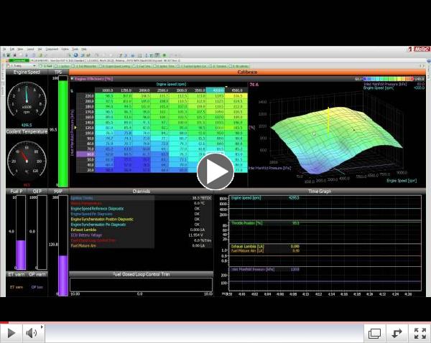Select Throttle Position trace in Time Graph
The width and height of the screenshot is (431, 343).
pyautogui.click(x=245, y=223)
